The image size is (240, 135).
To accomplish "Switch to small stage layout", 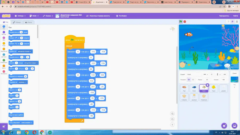I will [x=228, y=22].
